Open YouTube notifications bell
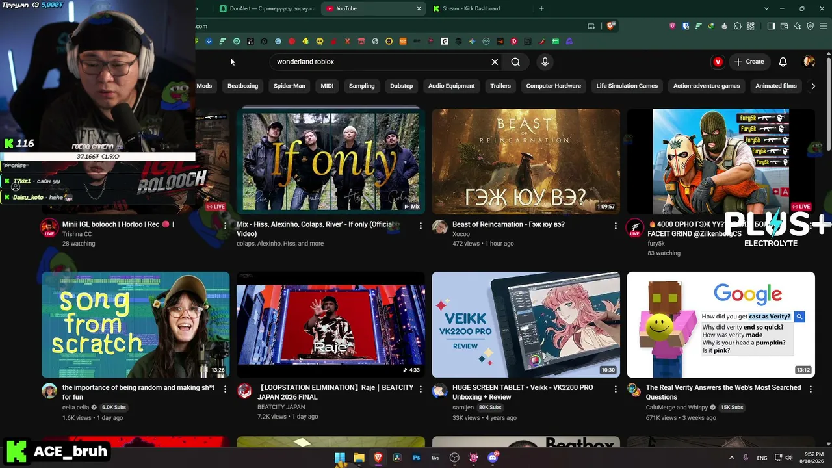Viewport: 832px width, 468px height. click(x=783, y=62)
